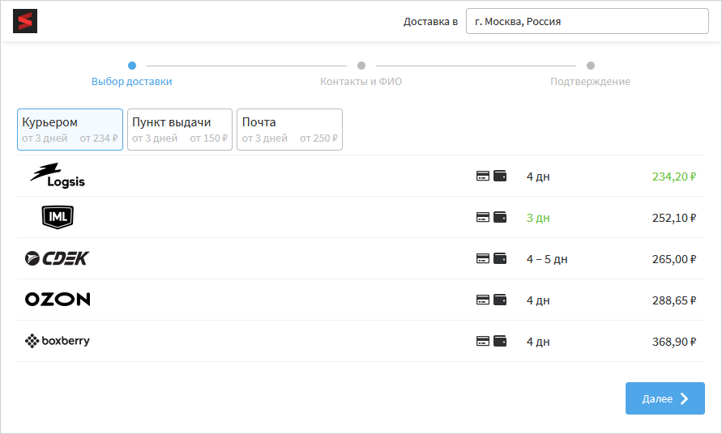The height and width of the screenshot is (434, 722).
Task: Click the Подтверждение step dot
Action: pyautogui.click(x=591, y=66)
